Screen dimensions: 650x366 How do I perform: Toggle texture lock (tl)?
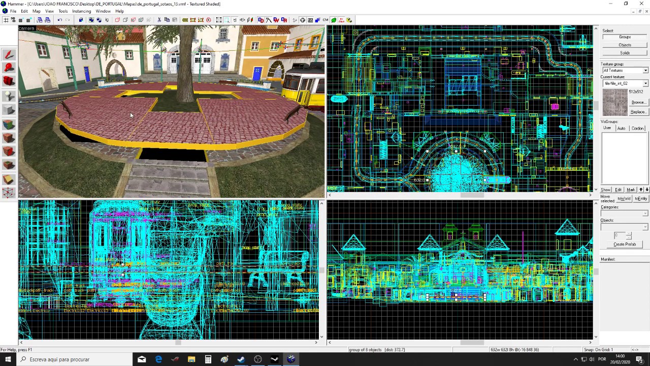coord(235,20)
